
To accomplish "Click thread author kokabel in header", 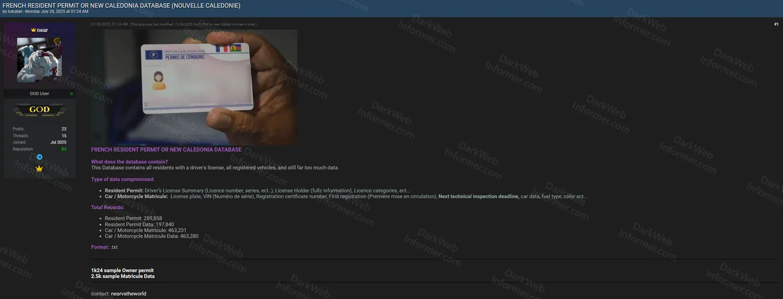I will 15,11.
